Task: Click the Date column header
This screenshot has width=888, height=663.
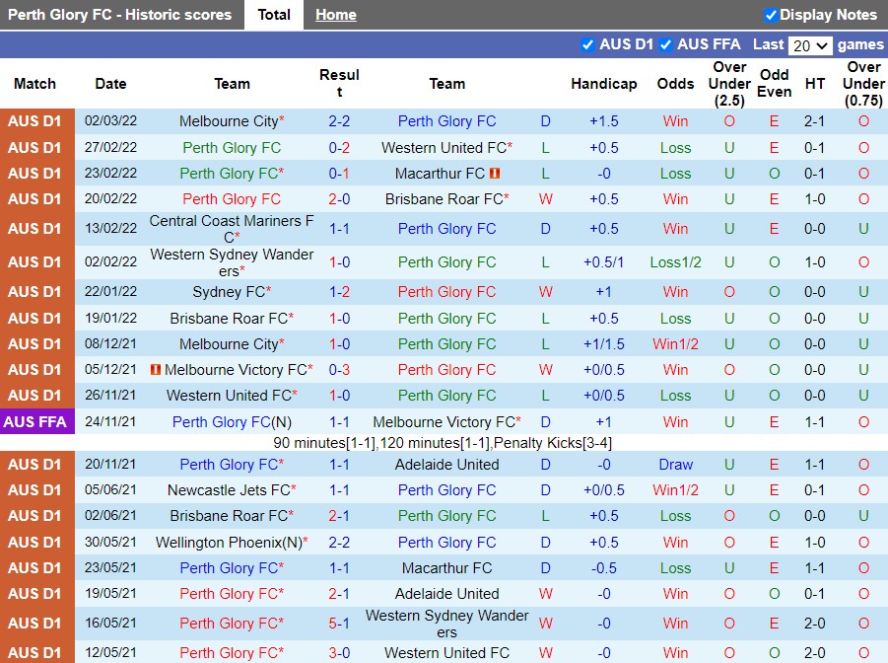Action: pyautogui.click(x=111, y=84)
